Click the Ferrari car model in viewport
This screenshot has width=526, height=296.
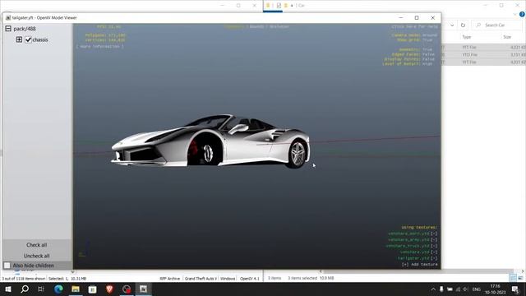210,141
